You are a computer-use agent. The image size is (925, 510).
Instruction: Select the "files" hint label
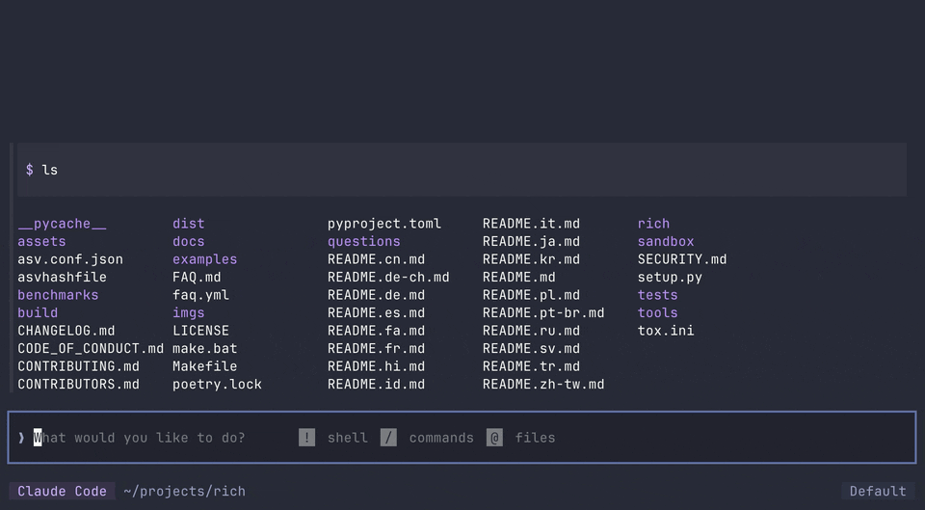(535, 438)
